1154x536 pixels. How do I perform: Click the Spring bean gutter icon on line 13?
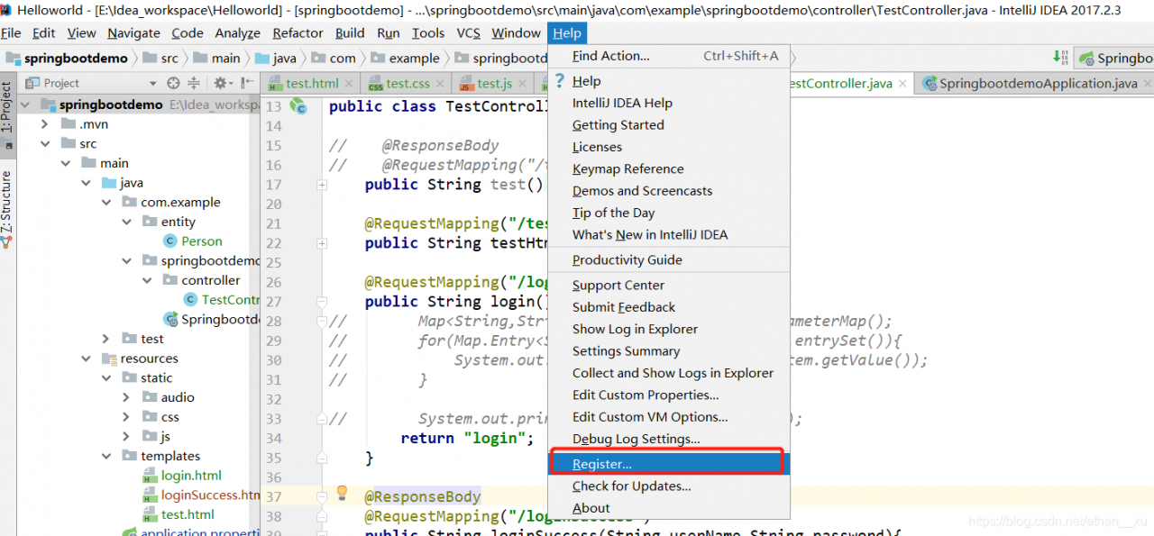[298, 106]
